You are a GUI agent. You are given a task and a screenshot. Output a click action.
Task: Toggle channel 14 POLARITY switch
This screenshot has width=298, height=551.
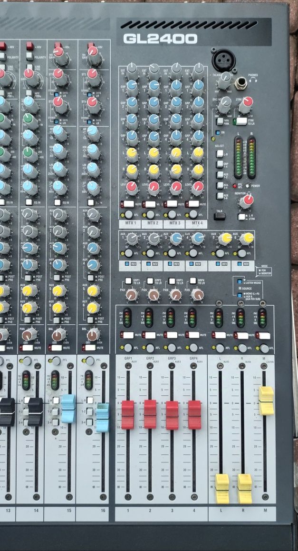[29, 56]
